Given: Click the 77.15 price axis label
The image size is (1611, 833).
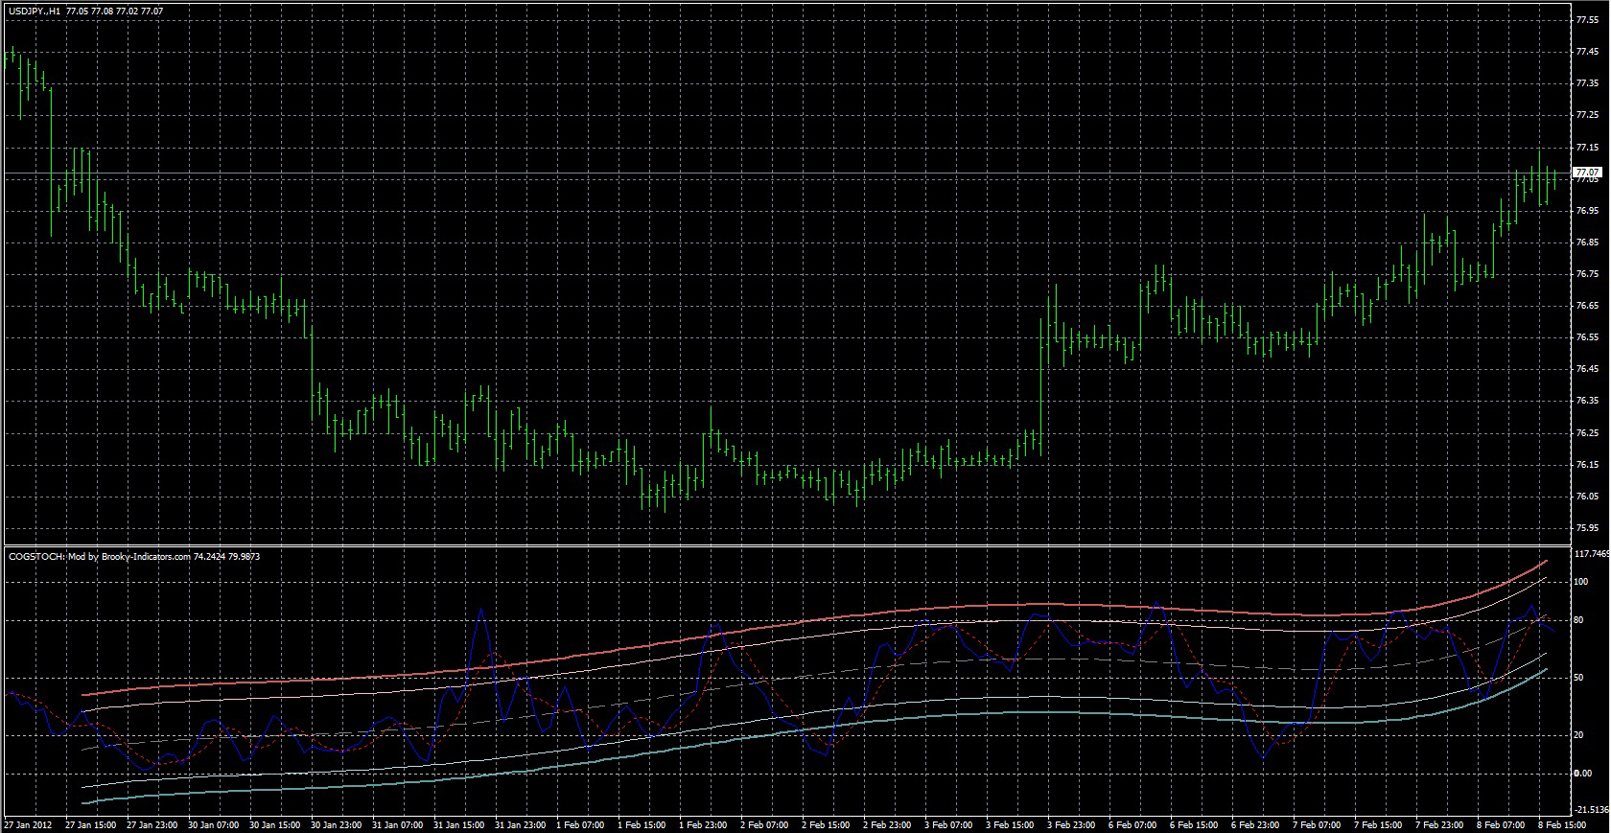Looking at the screenshot, I should (x=1587, y=148).
